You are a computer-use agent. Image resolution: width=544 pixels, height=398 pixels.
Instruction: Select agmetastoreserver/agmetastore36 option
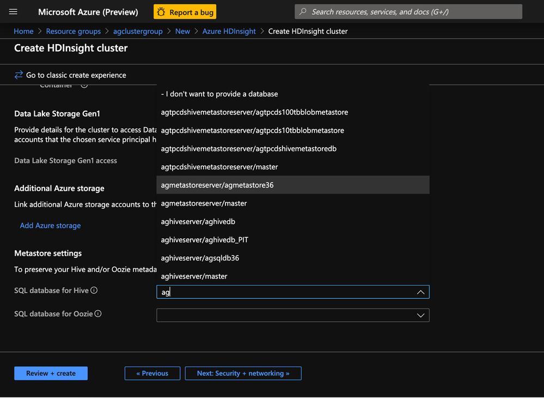(x=217, y=185)
